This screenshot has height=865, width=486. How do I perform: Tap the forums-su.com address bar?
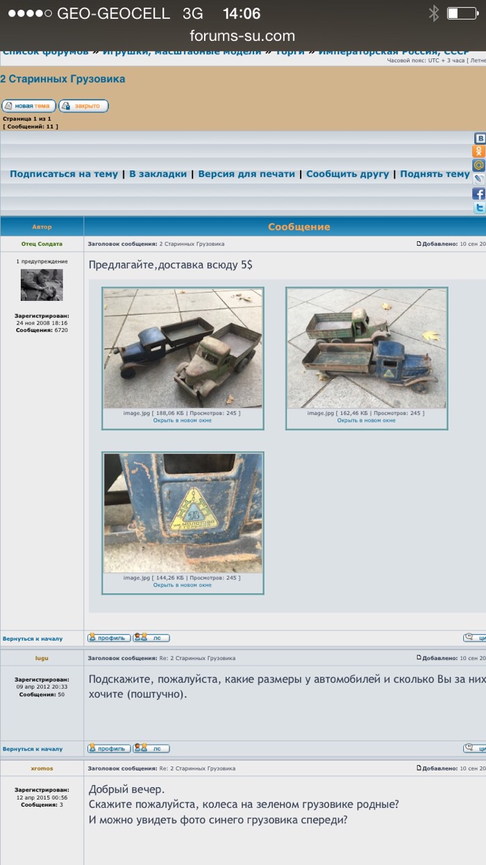[242, 36]
